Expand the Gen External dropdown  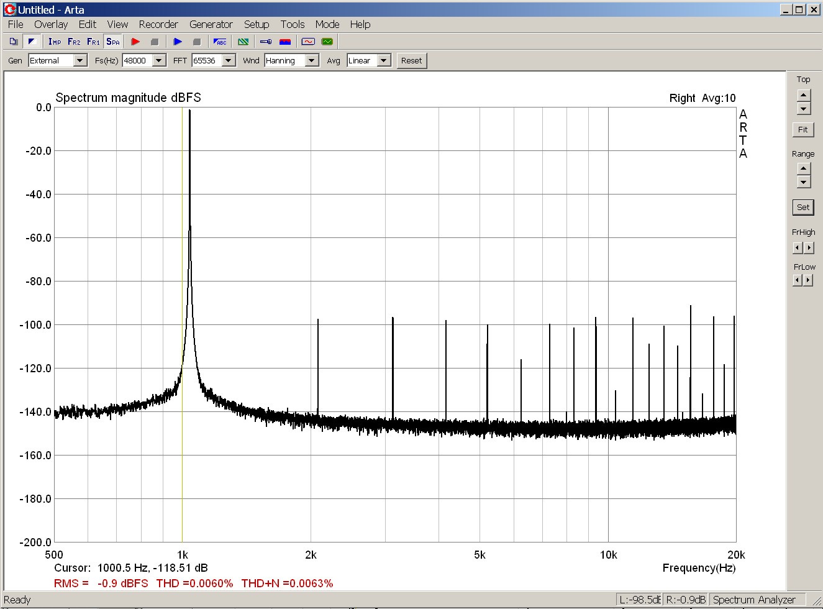tap(80, 60)
